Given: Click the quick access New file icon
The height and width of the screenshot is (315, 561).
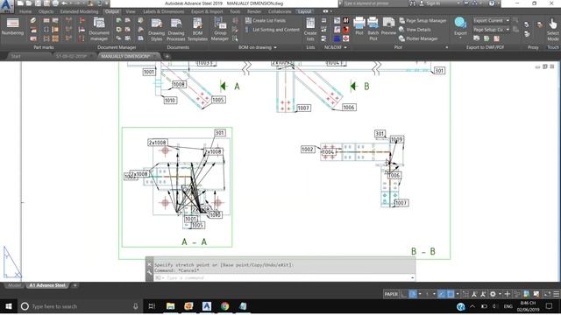Looking at the screenshot, I should (x=20, y=3).
